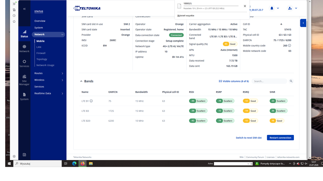Screen dimensions: 323x181
Task: Select Firewall under Network
Action: pyautogui.click(x=41, y=53)
